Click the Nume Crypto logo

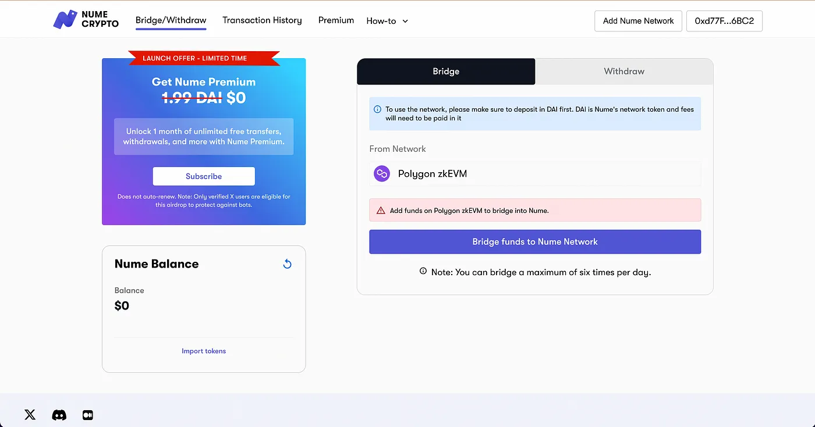tap(86, 19)
